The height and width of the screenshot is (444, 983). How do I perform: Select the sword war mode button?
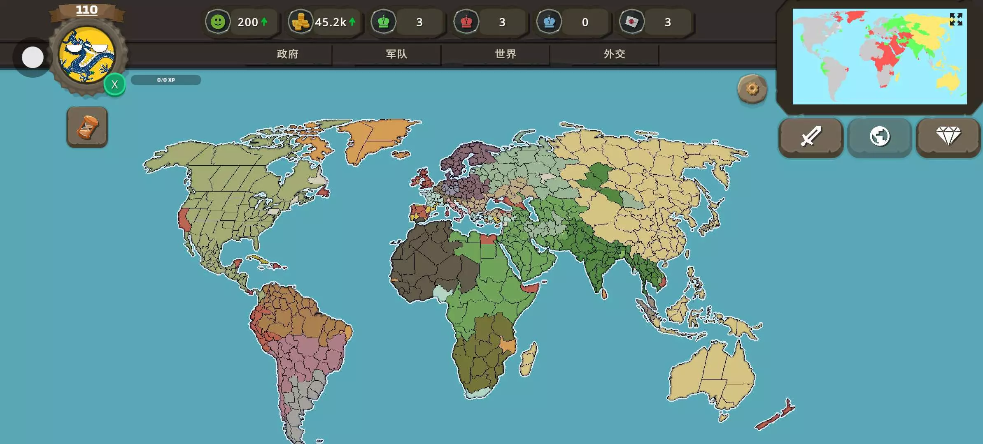click(x=811, y=136)
